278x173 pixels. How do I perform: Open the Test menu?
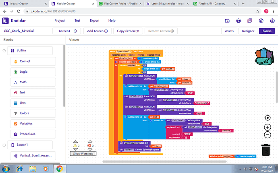click(77, 21)
